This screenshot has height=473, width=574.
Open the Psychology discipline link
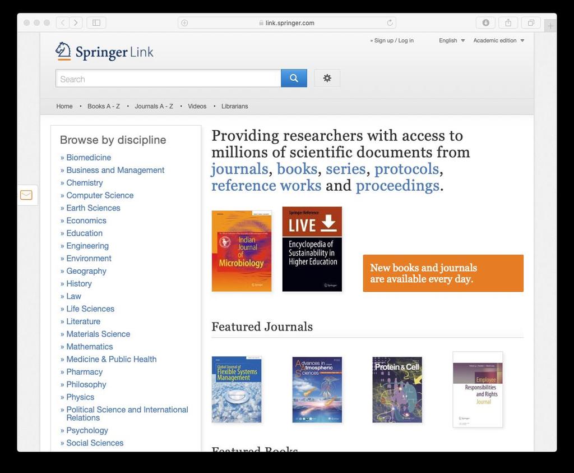click(87, 430)
